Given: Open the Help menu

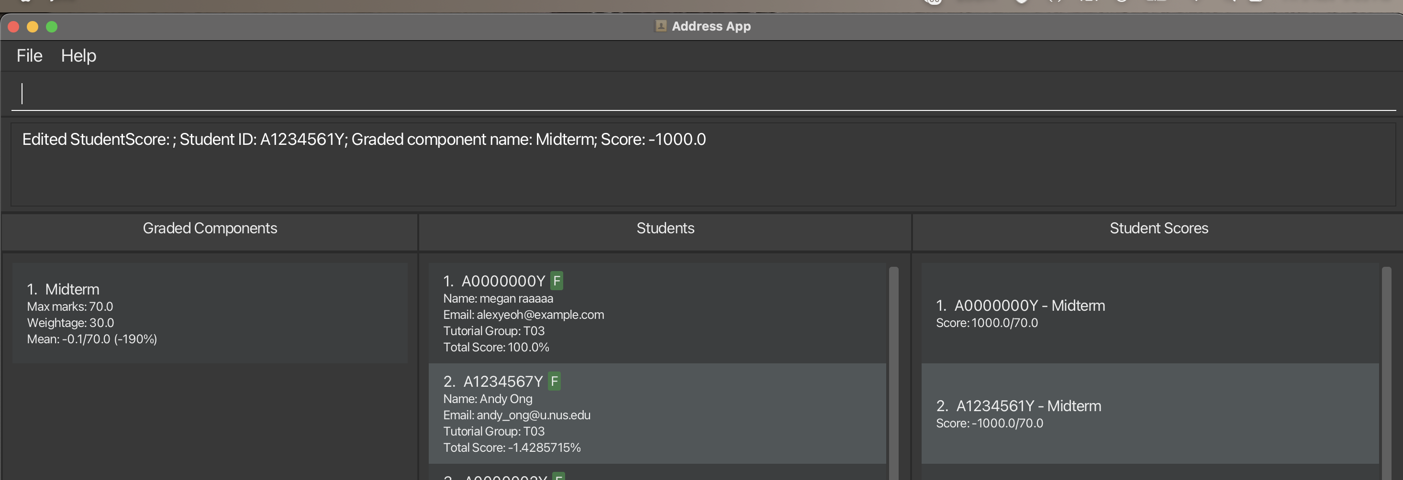Looking at the screenshot, I should coord(78,55).
